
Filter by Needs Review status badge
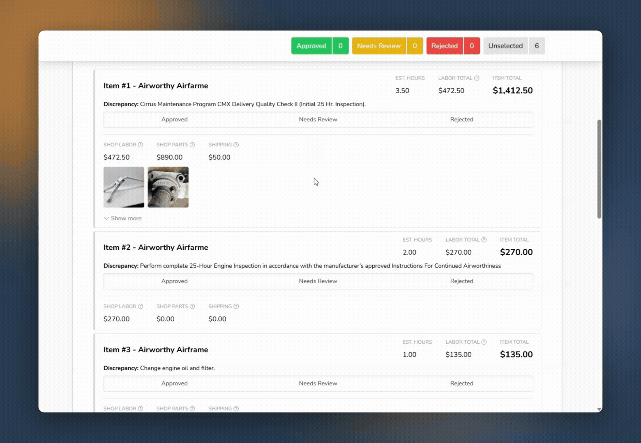[x=387, y=46]
